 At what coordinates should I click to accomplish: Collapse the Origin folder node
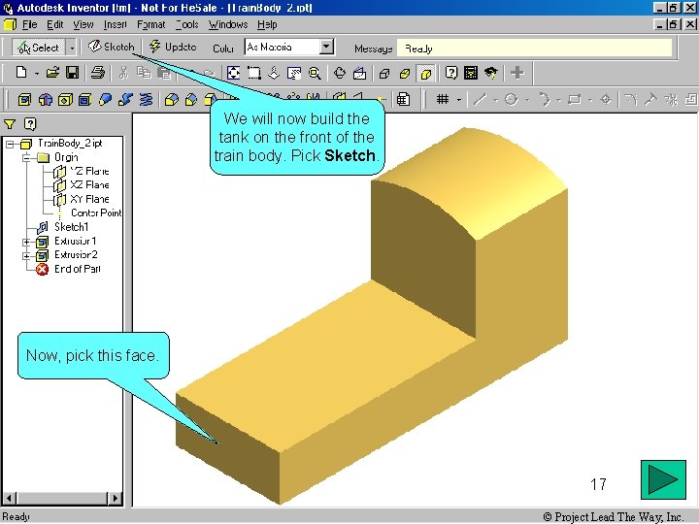point(27,158)
